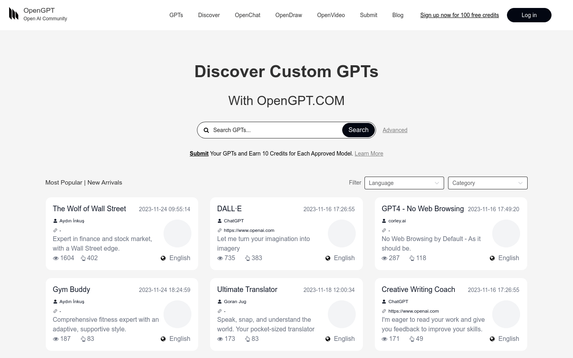Screen dimensions: 573x358
Task: Click the globe icon on Ultimate Translator card
Action: [328, 339]
